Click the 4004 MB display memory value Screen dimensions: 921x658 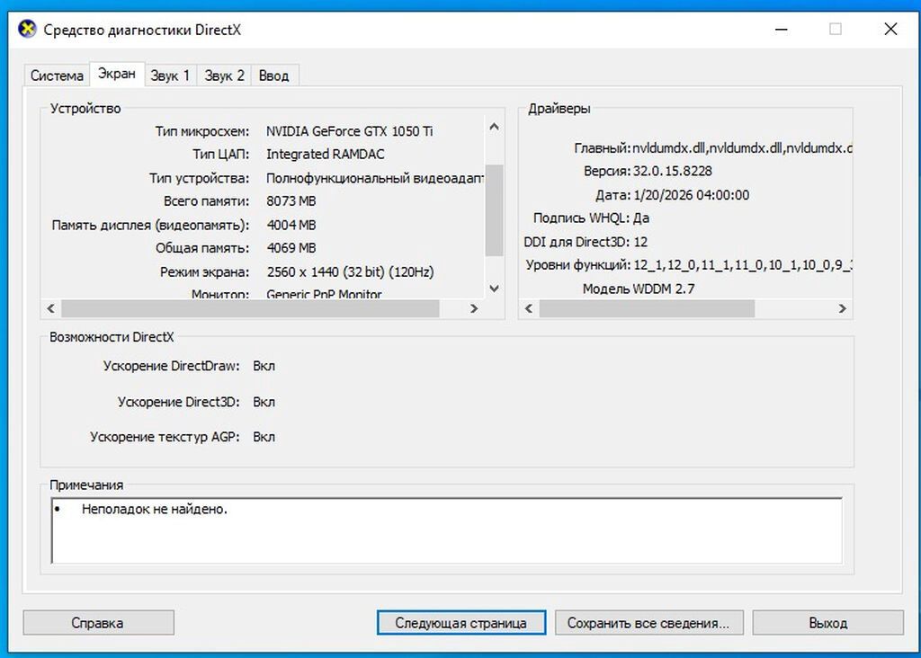coord(291,225)
